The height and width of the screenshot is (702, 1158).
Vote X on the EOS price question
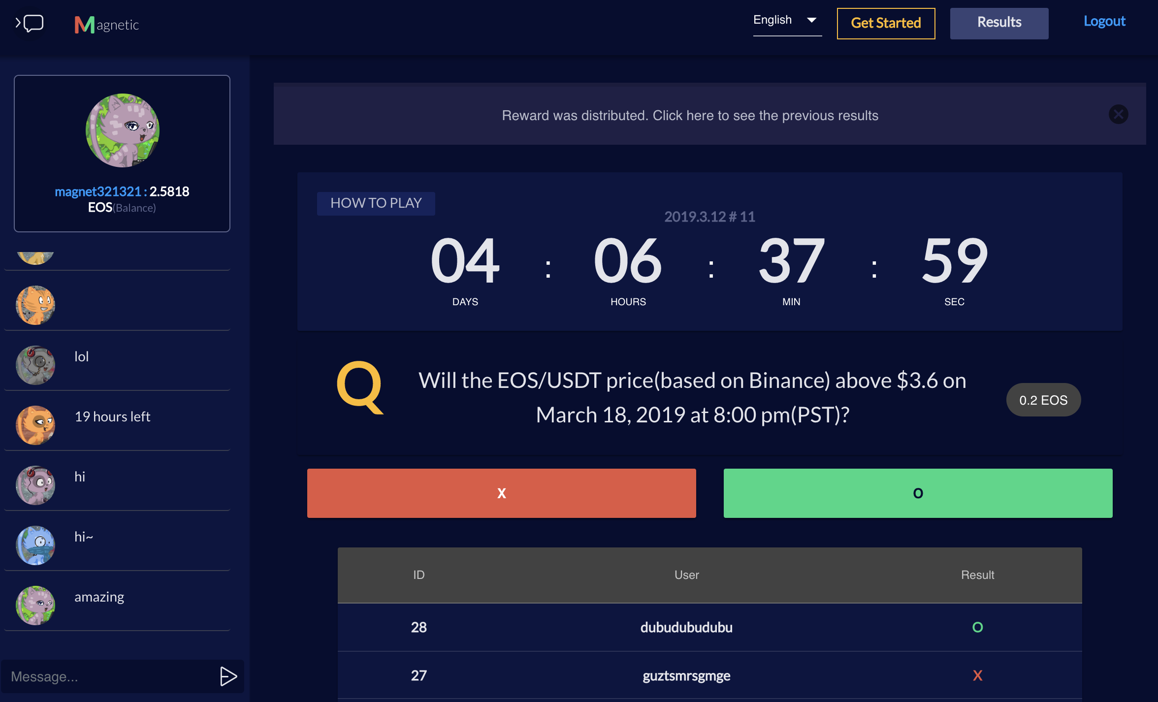501,493
